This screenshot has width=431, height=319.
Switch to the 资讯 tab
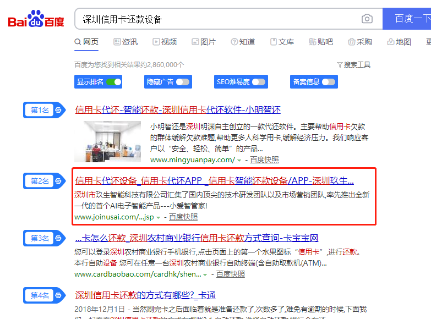tap(126, 42)
